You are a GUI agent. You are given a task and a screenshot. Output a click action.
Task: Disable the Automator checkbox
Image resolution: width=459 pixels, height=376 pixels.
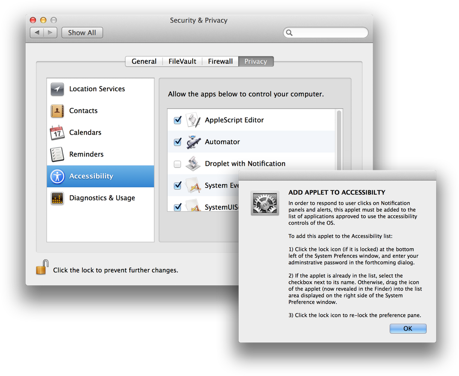177,142
